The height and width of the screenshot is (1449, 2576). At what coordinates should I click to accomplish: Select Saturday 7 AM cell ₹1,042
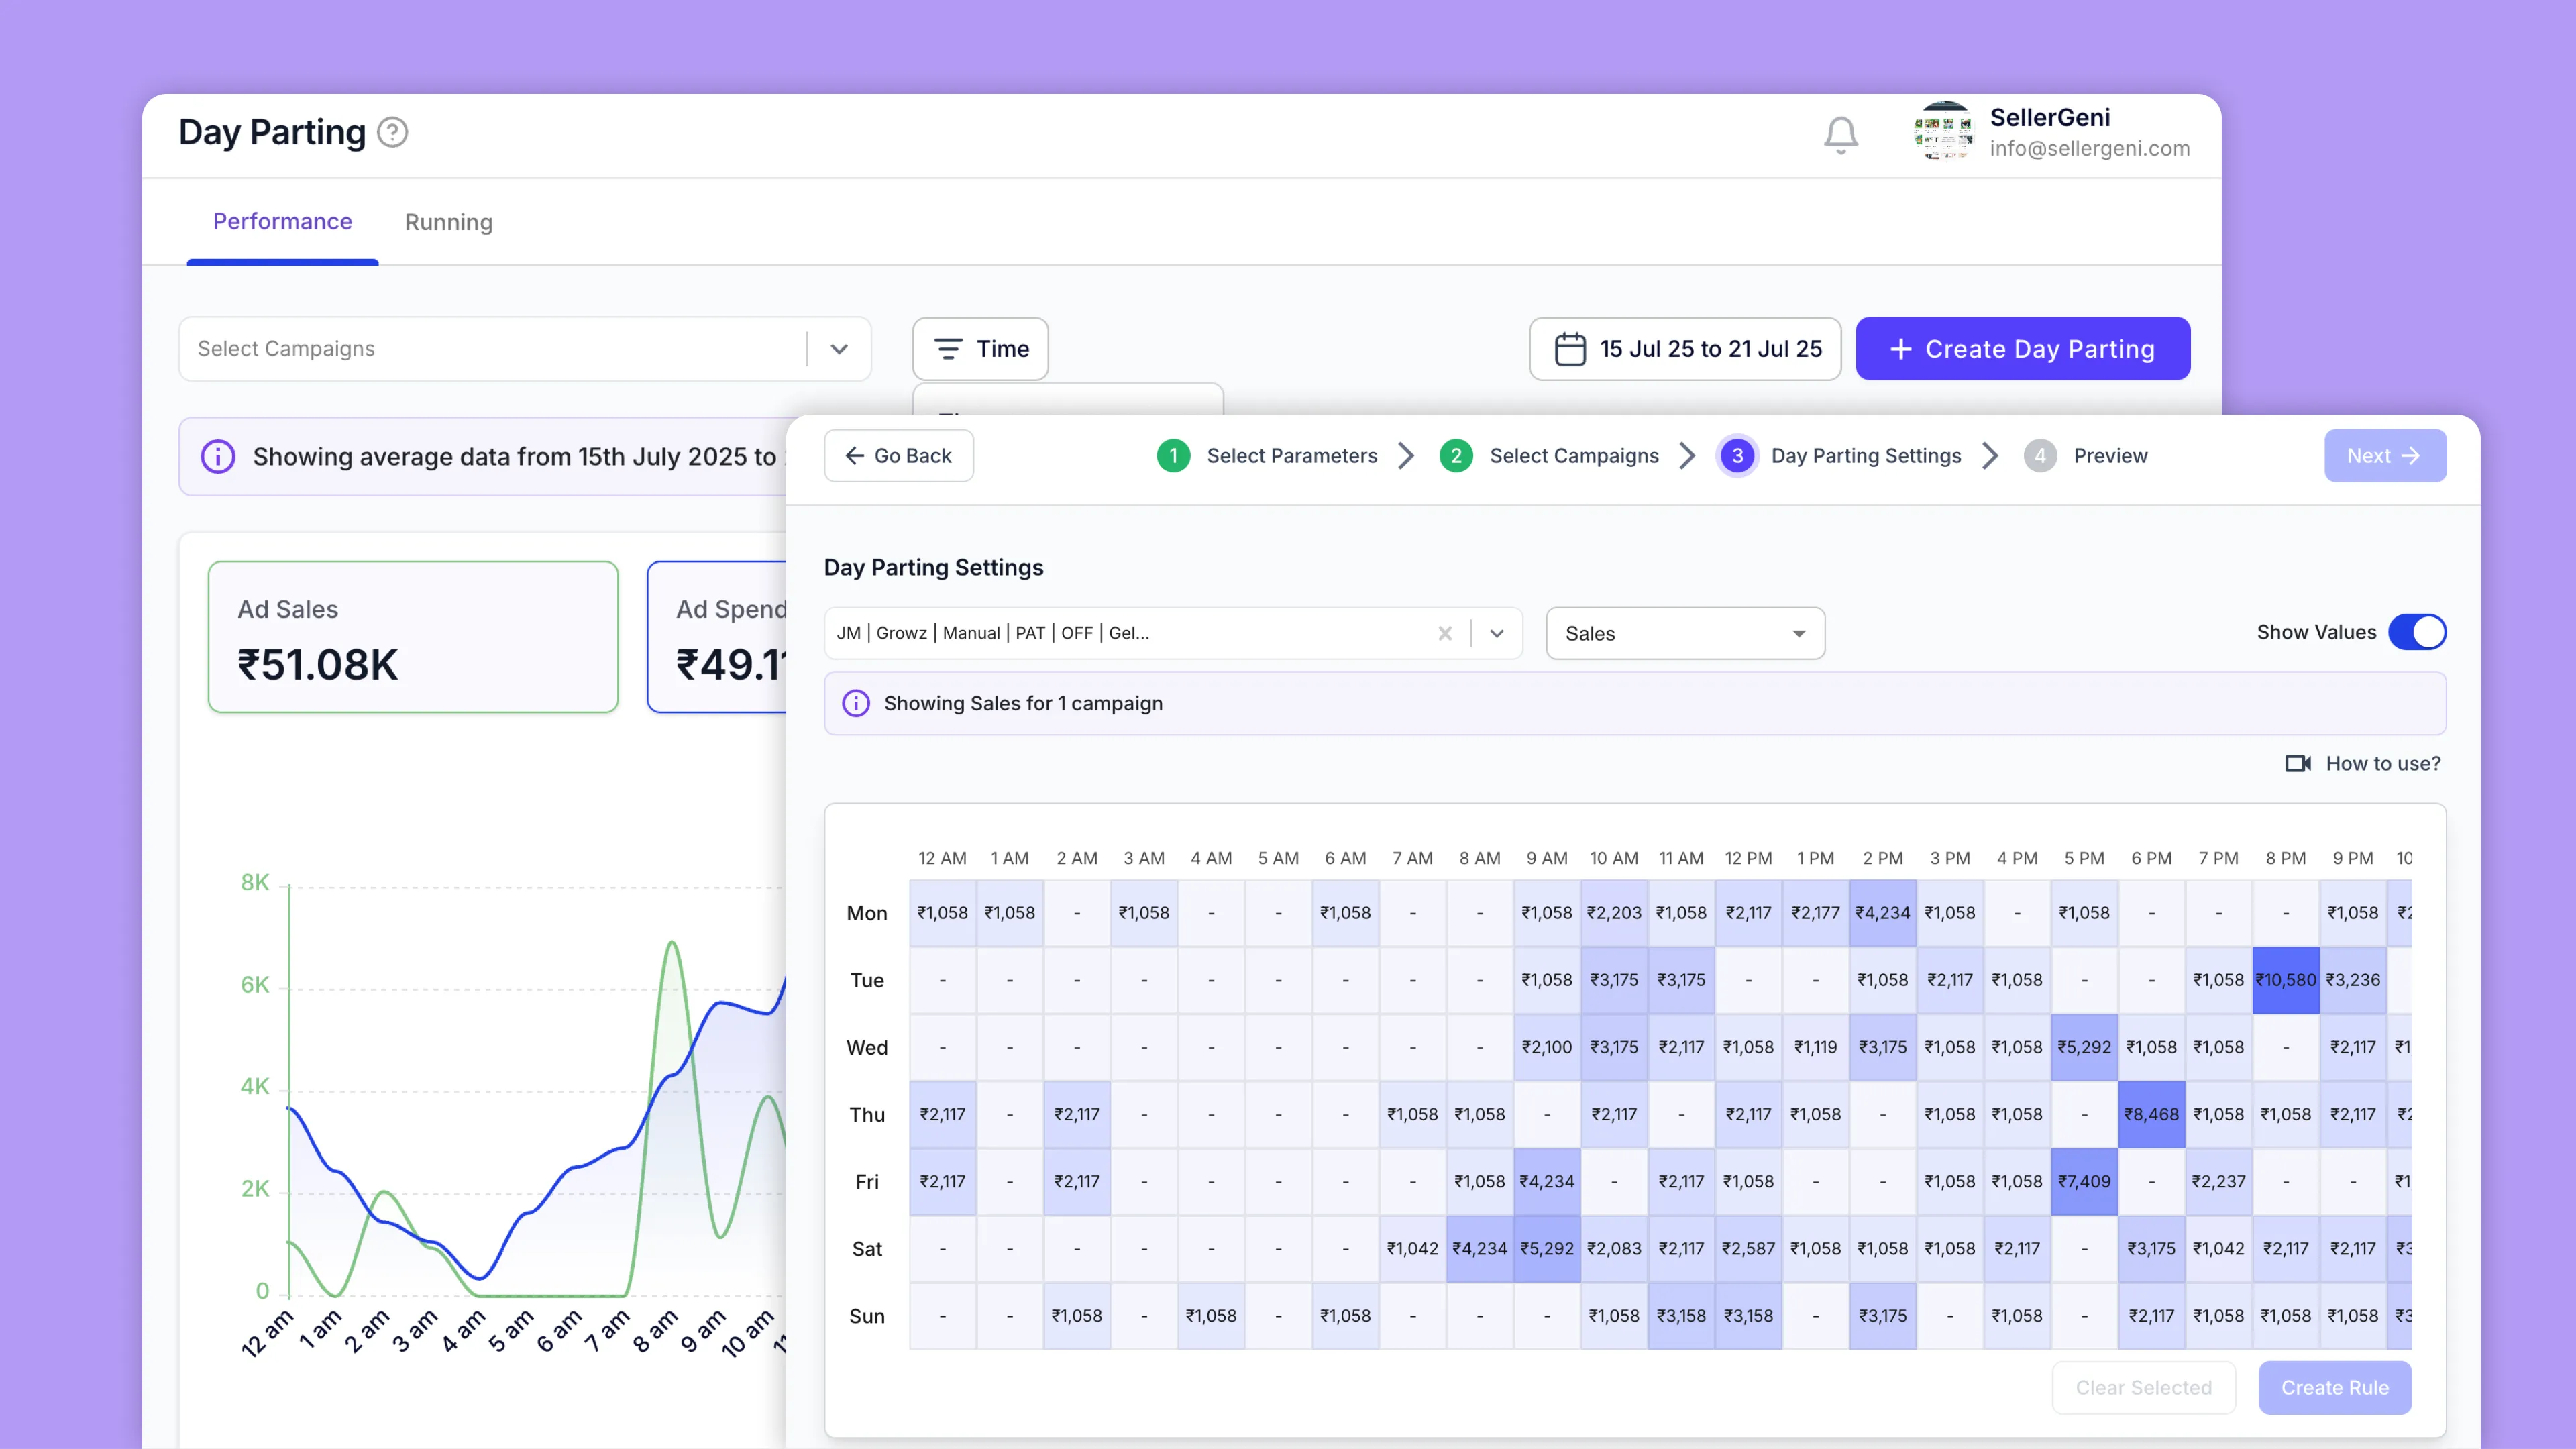tap(1412, 1248)
